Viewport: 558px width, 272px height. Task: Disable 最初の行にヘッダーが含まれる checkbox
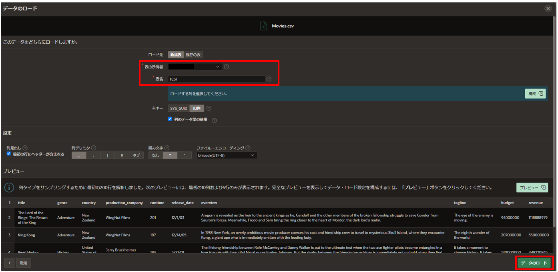pos(8,153)
